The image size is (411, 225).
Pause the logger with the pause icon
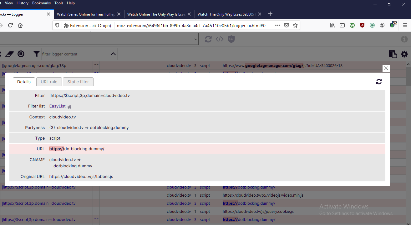(21, 54)
